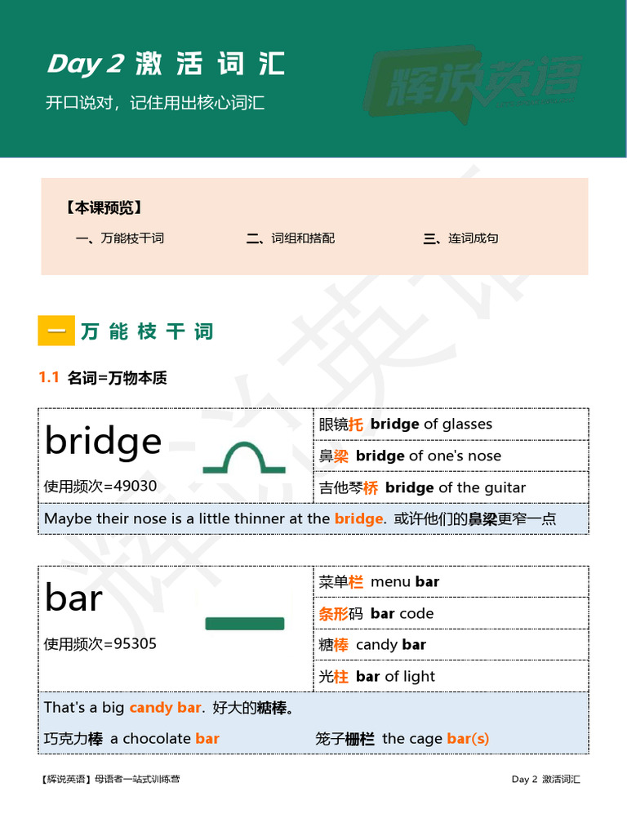Image resolution: width=627 pixels, height=836 pixels.
Task: Click the subsection '1.1 名词=万物本质'
Action: coord(103,378)
